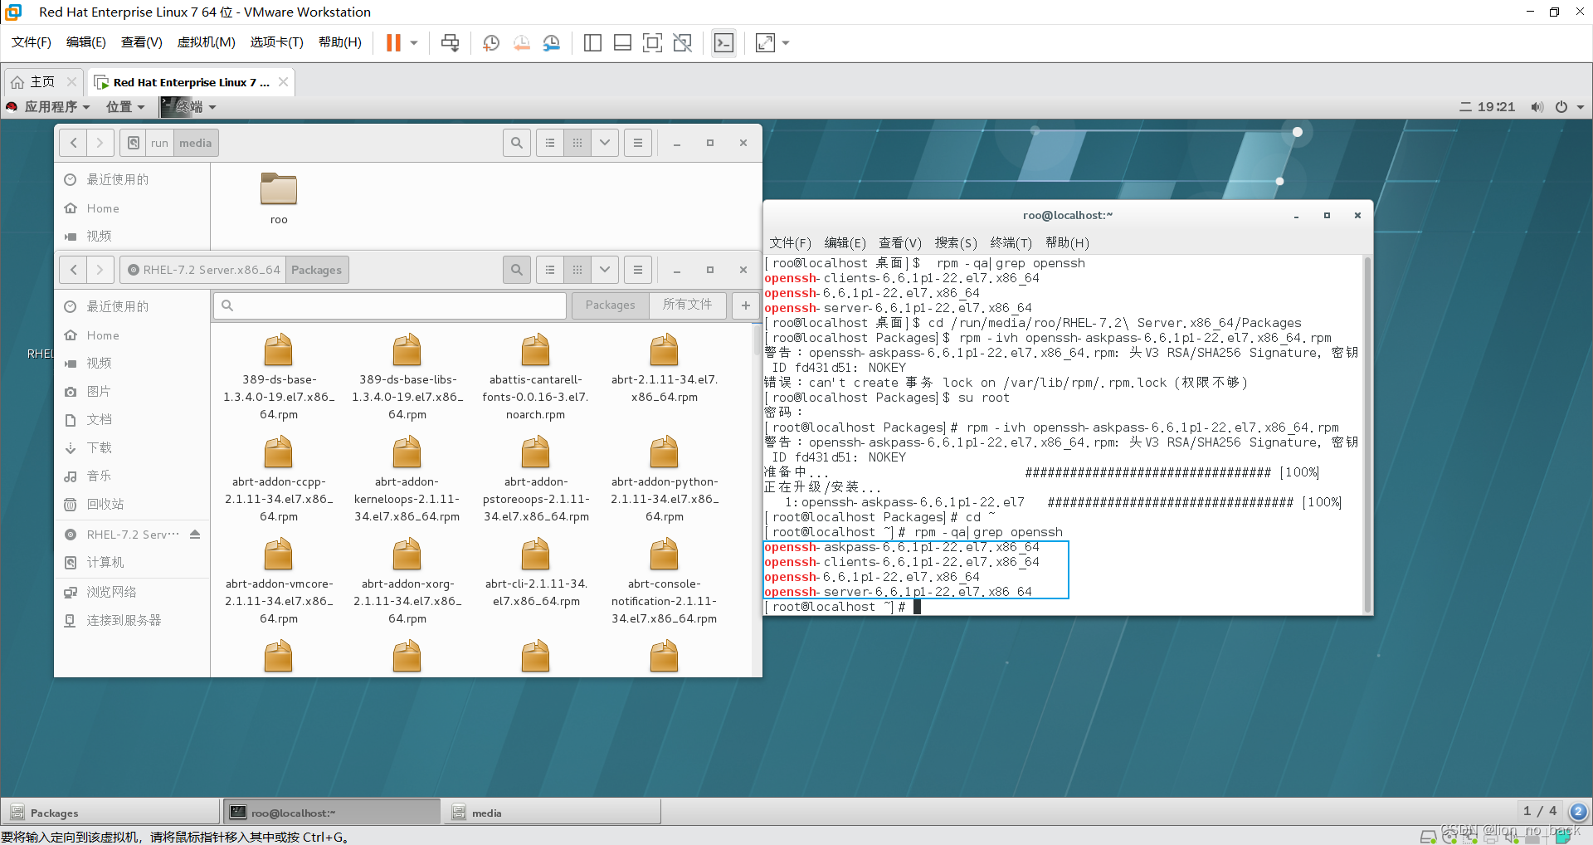1593x845 pixels.
Task: Switch media window to list view
Action: pyautogui.click(x=550, y=143)
